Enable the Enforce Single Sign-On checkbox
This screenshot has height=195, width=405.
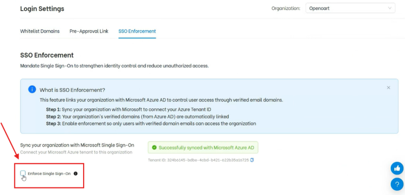(23, 173)
